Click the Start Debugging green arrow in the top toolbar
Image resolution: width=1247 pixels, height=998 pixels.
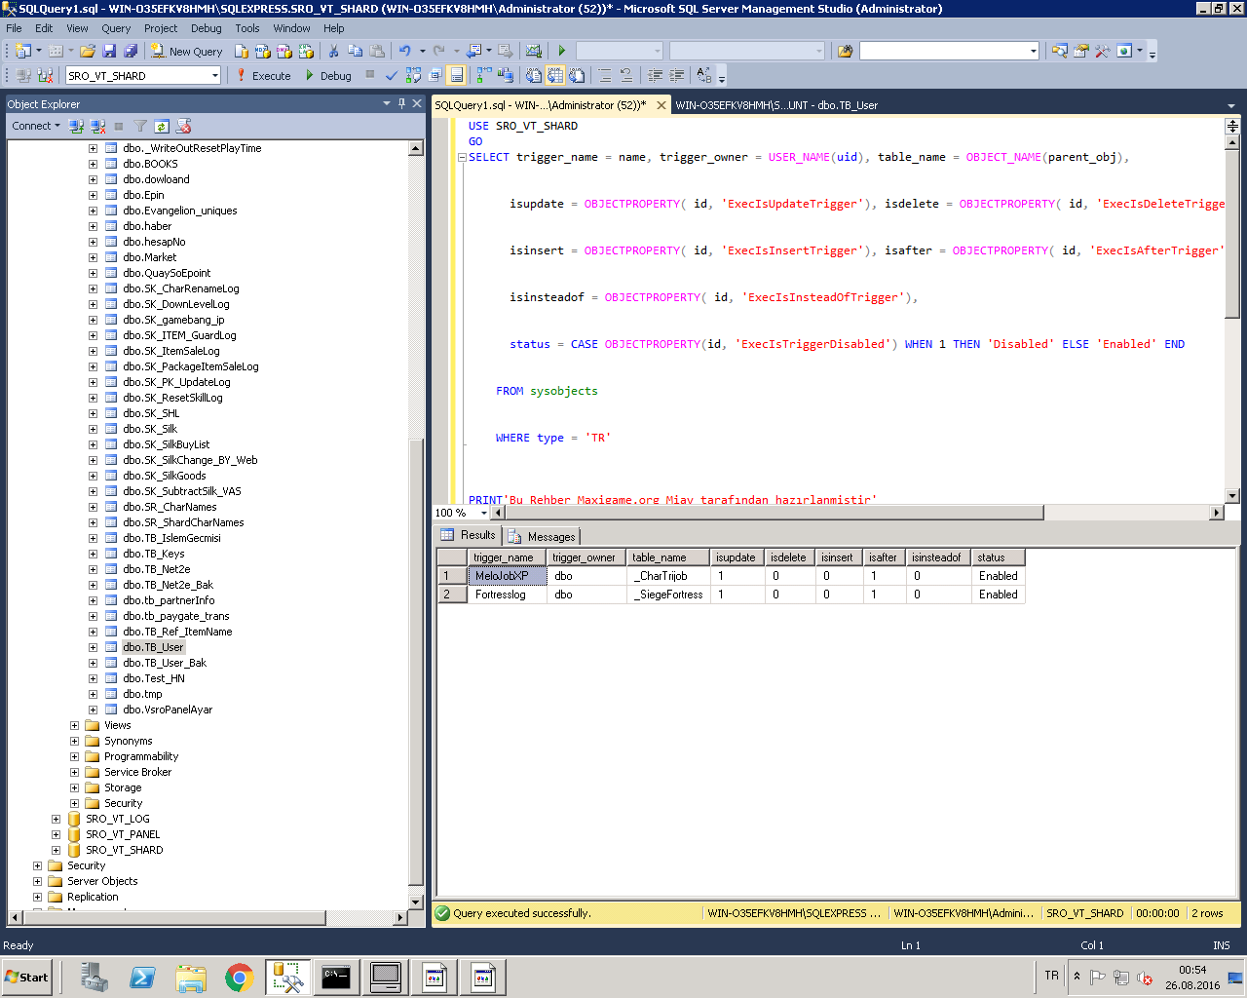[562, 51]
